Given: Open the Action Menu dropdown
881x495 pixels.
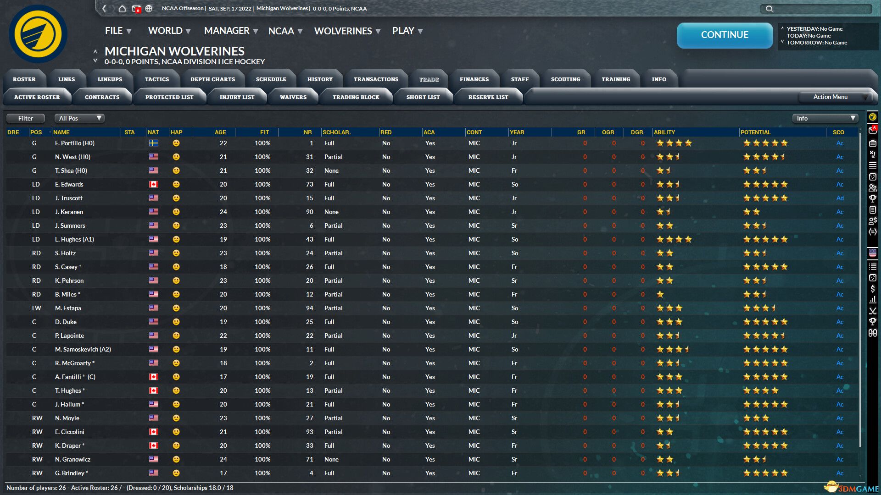Looking at the screenshot, I should (x=835, y=97).
